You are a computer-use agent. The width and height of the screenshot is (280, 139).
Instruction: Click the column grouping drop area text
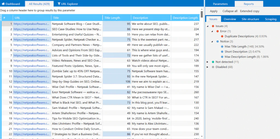38,10
